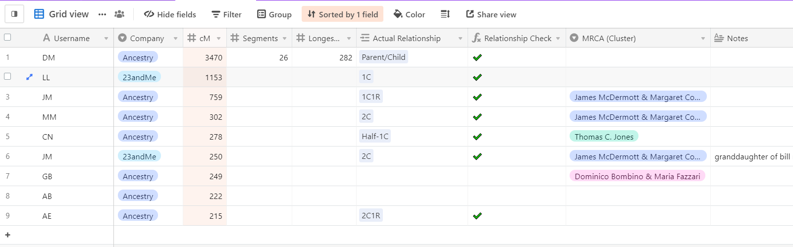Open the collaborators people icon
Screen dimensions: 793x247
pyautogui.click(x=119, y=14)
